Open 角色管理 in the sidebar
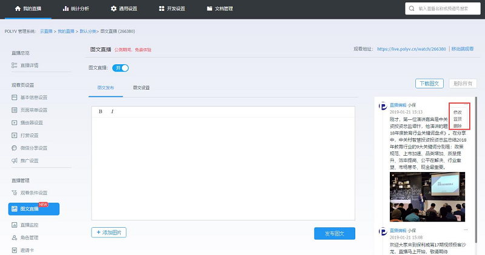This screenshot has width=485, height=255. (29, 237)
